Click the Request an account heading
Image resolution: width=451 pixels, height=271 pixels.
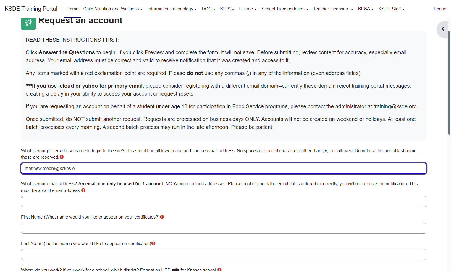[x=80, y=21]
